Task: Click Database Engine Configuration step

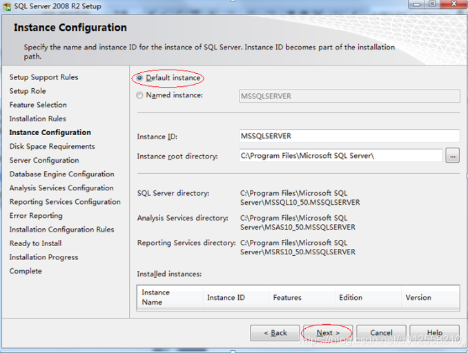Action: [62, 174]
